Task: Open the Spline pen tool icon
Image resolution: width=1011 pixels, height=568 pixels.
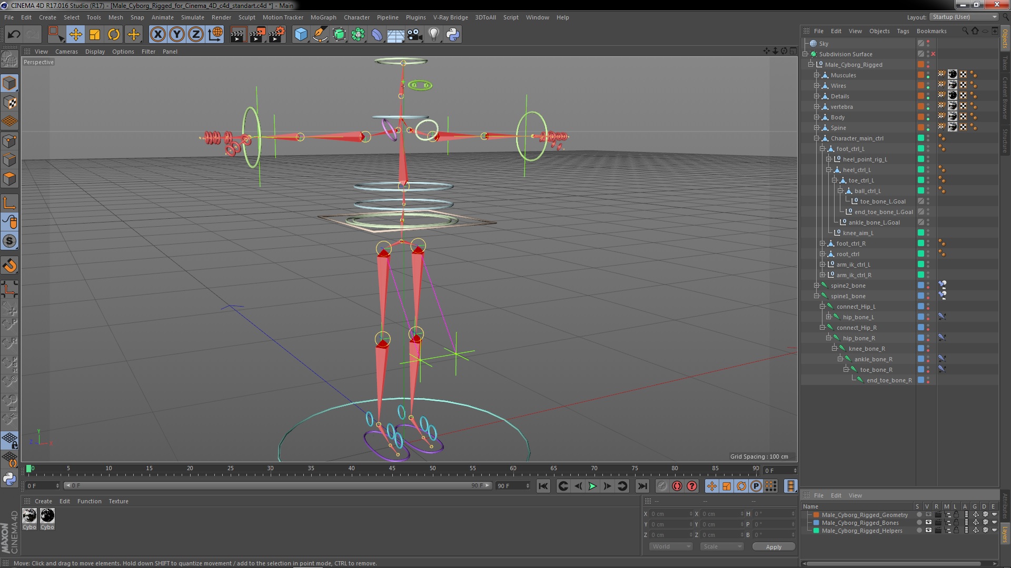Action: (x=320, y=35)
